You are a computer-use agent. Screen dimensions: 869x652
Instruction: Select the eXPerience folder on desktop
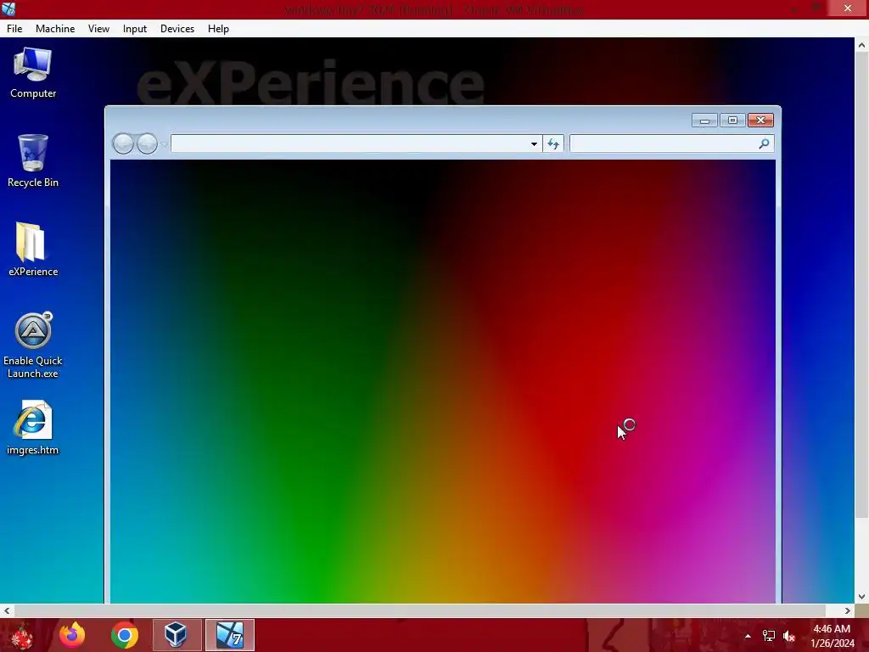point(33,250)
